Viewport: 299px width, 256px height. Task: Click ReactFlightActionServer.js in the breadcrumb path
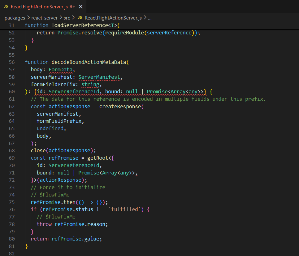pyautogui.click(x=113, y=18)
